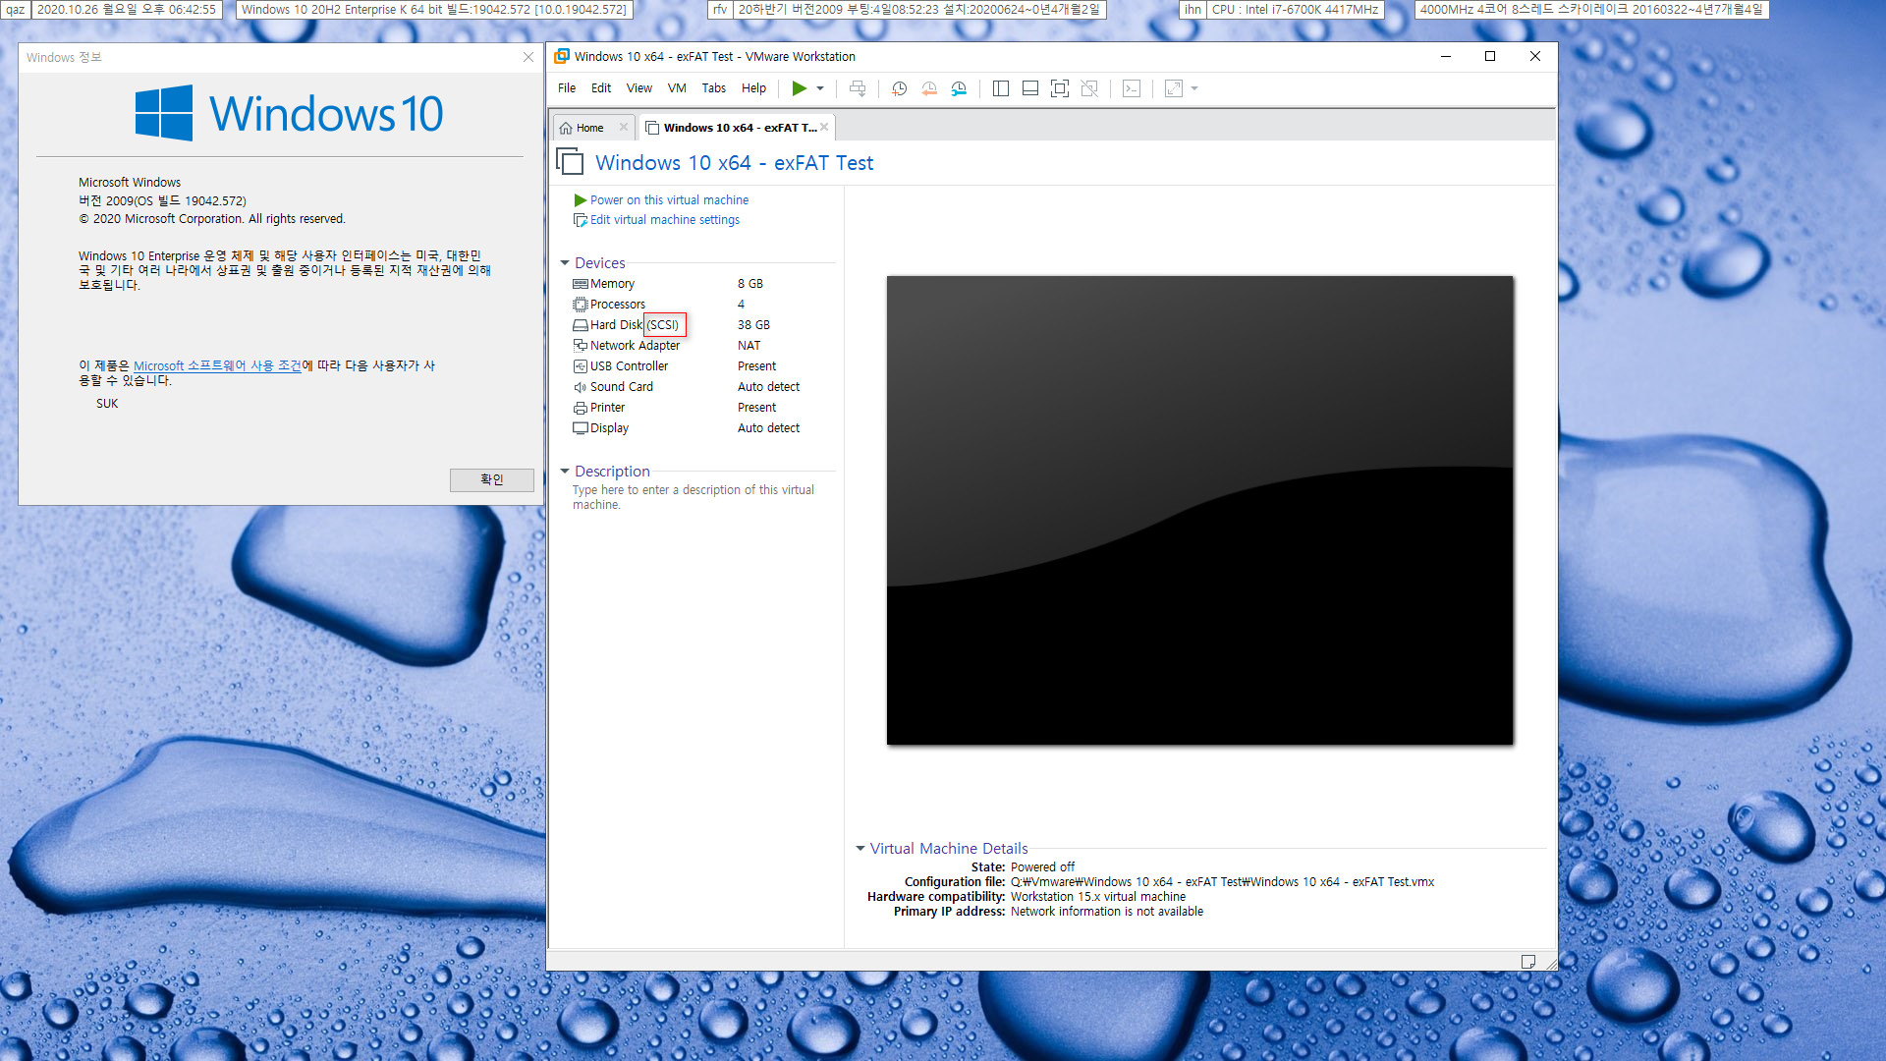This screenshot has width=1886, height=1061.
Task: Click the green Power On play button in toolbar
Action: pos(800,88)
